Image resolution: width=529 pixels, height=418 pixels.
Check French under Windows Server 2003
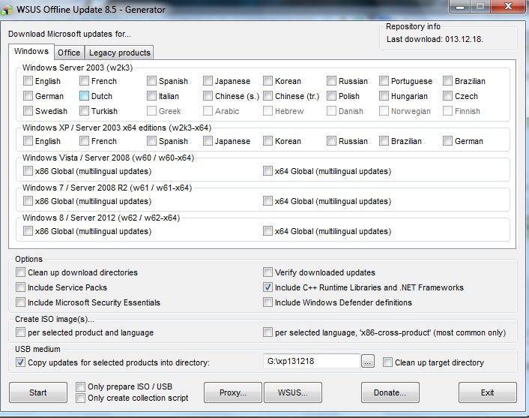85,81
